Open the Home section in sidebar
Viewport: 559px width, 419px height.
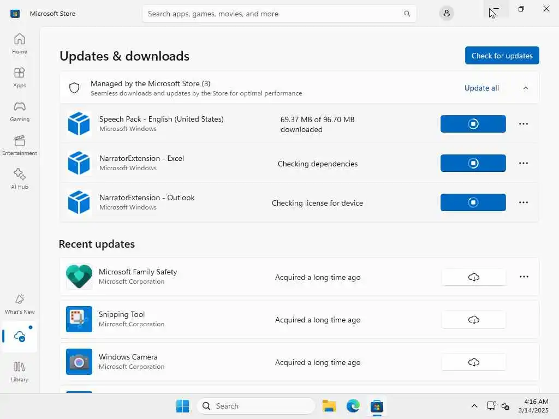(20, 44)
